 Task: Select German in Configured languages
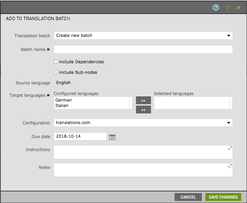(64, 100)
